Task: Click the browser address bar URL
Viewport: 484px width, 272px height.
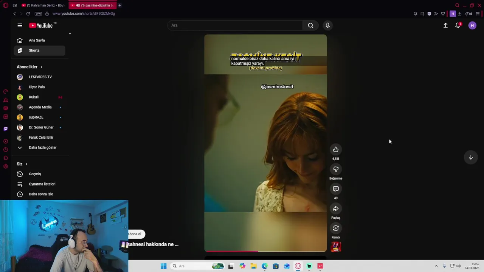Action: pos(84,14)
